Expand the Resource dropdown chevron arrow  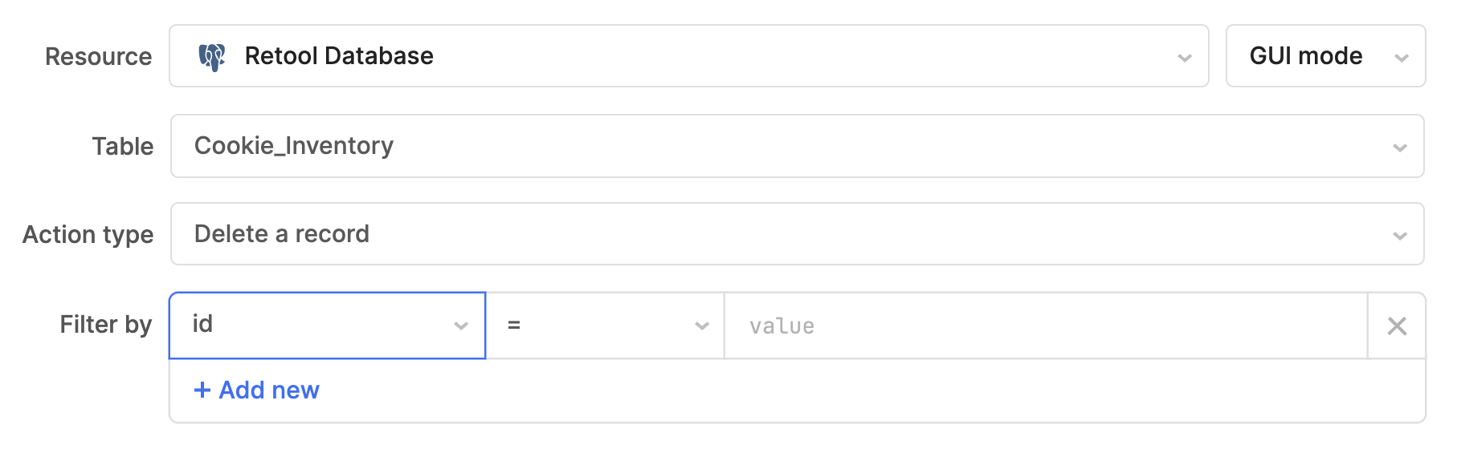pos(1184,58)
